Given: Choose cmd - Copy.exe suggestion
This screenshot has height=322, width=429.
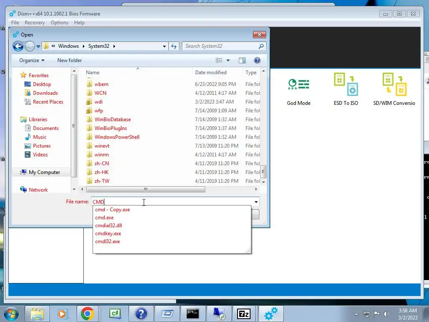Looking at the screenshot, I should (112, 210).
